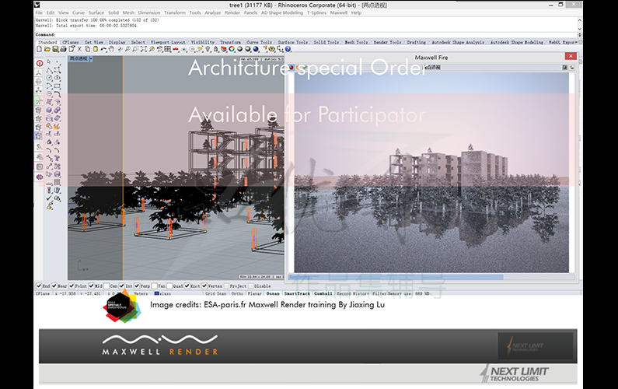Switch to the CPlanes toolbar tab

pos(71,42)
